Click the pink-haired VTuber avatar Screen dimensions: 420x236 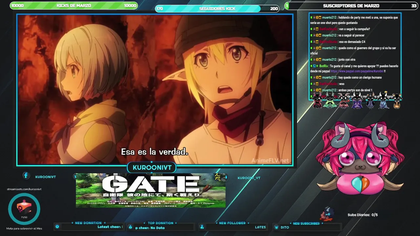coord(360,159)
